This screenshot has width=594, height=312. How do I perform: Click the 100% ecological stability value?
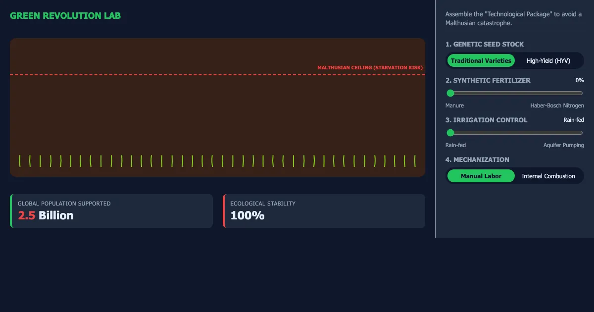click(247, 215)
